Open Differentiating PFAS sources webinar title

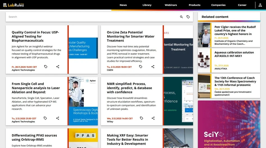point(34,137)
